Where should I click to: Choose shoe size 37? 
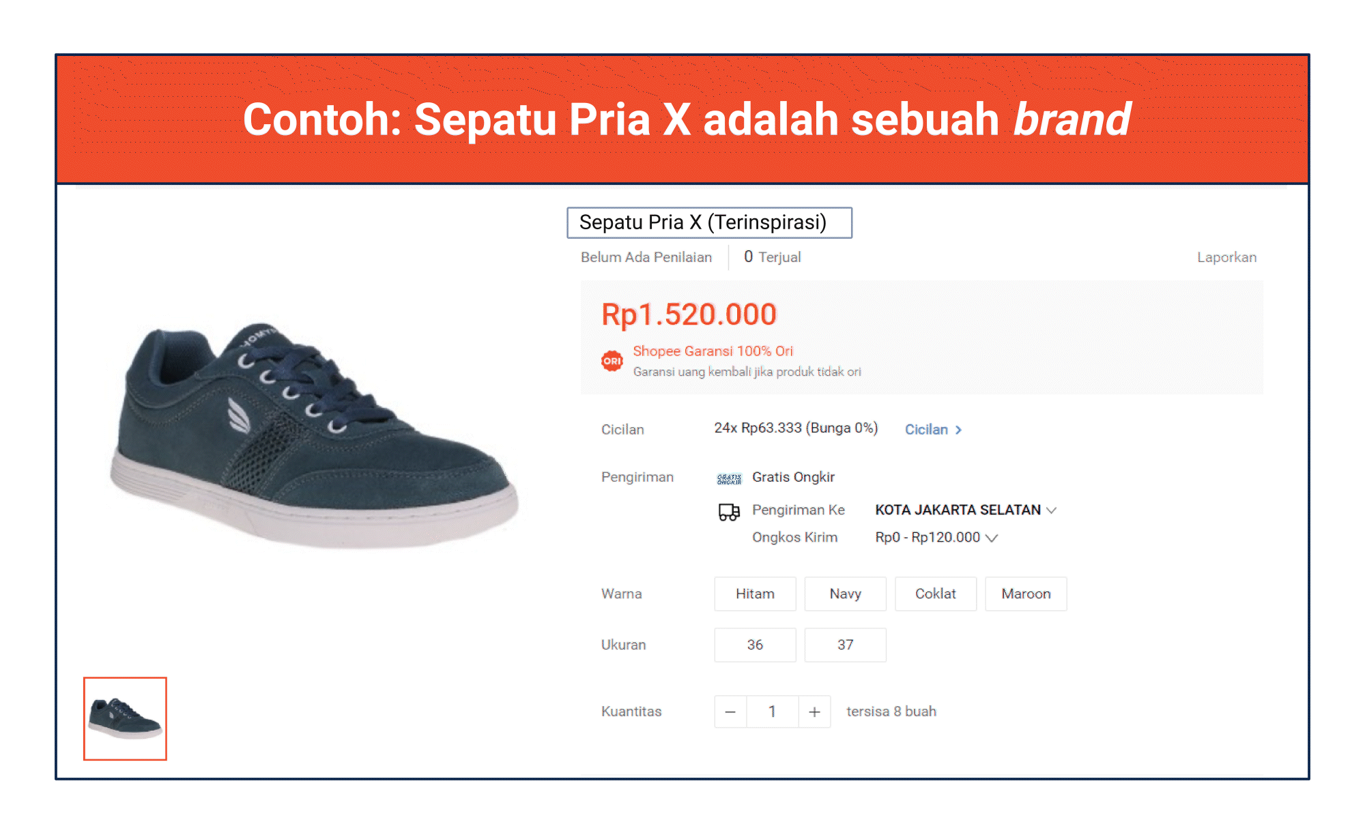845,645
